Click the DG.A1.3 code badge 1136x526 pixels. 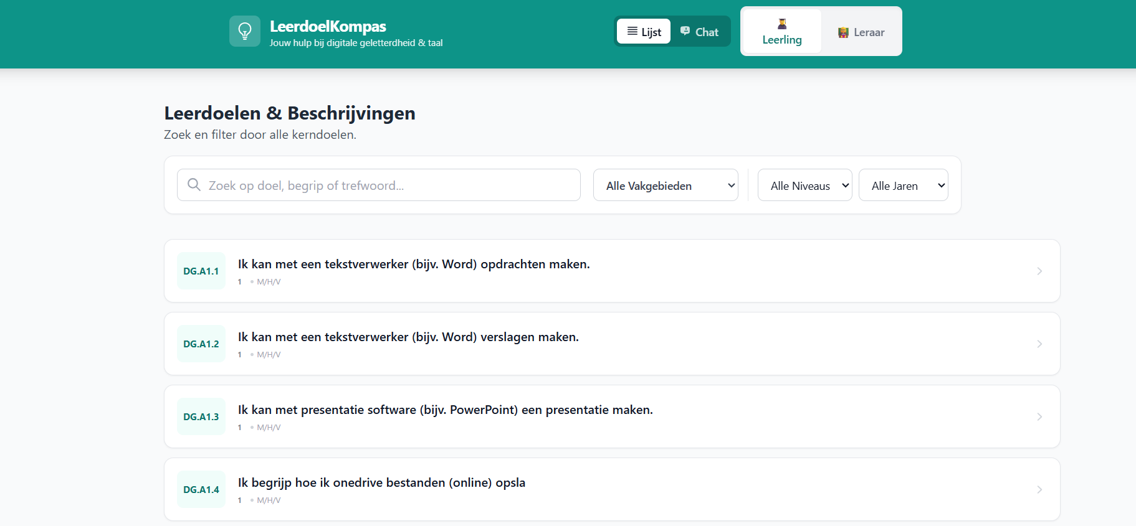(201, 416)
